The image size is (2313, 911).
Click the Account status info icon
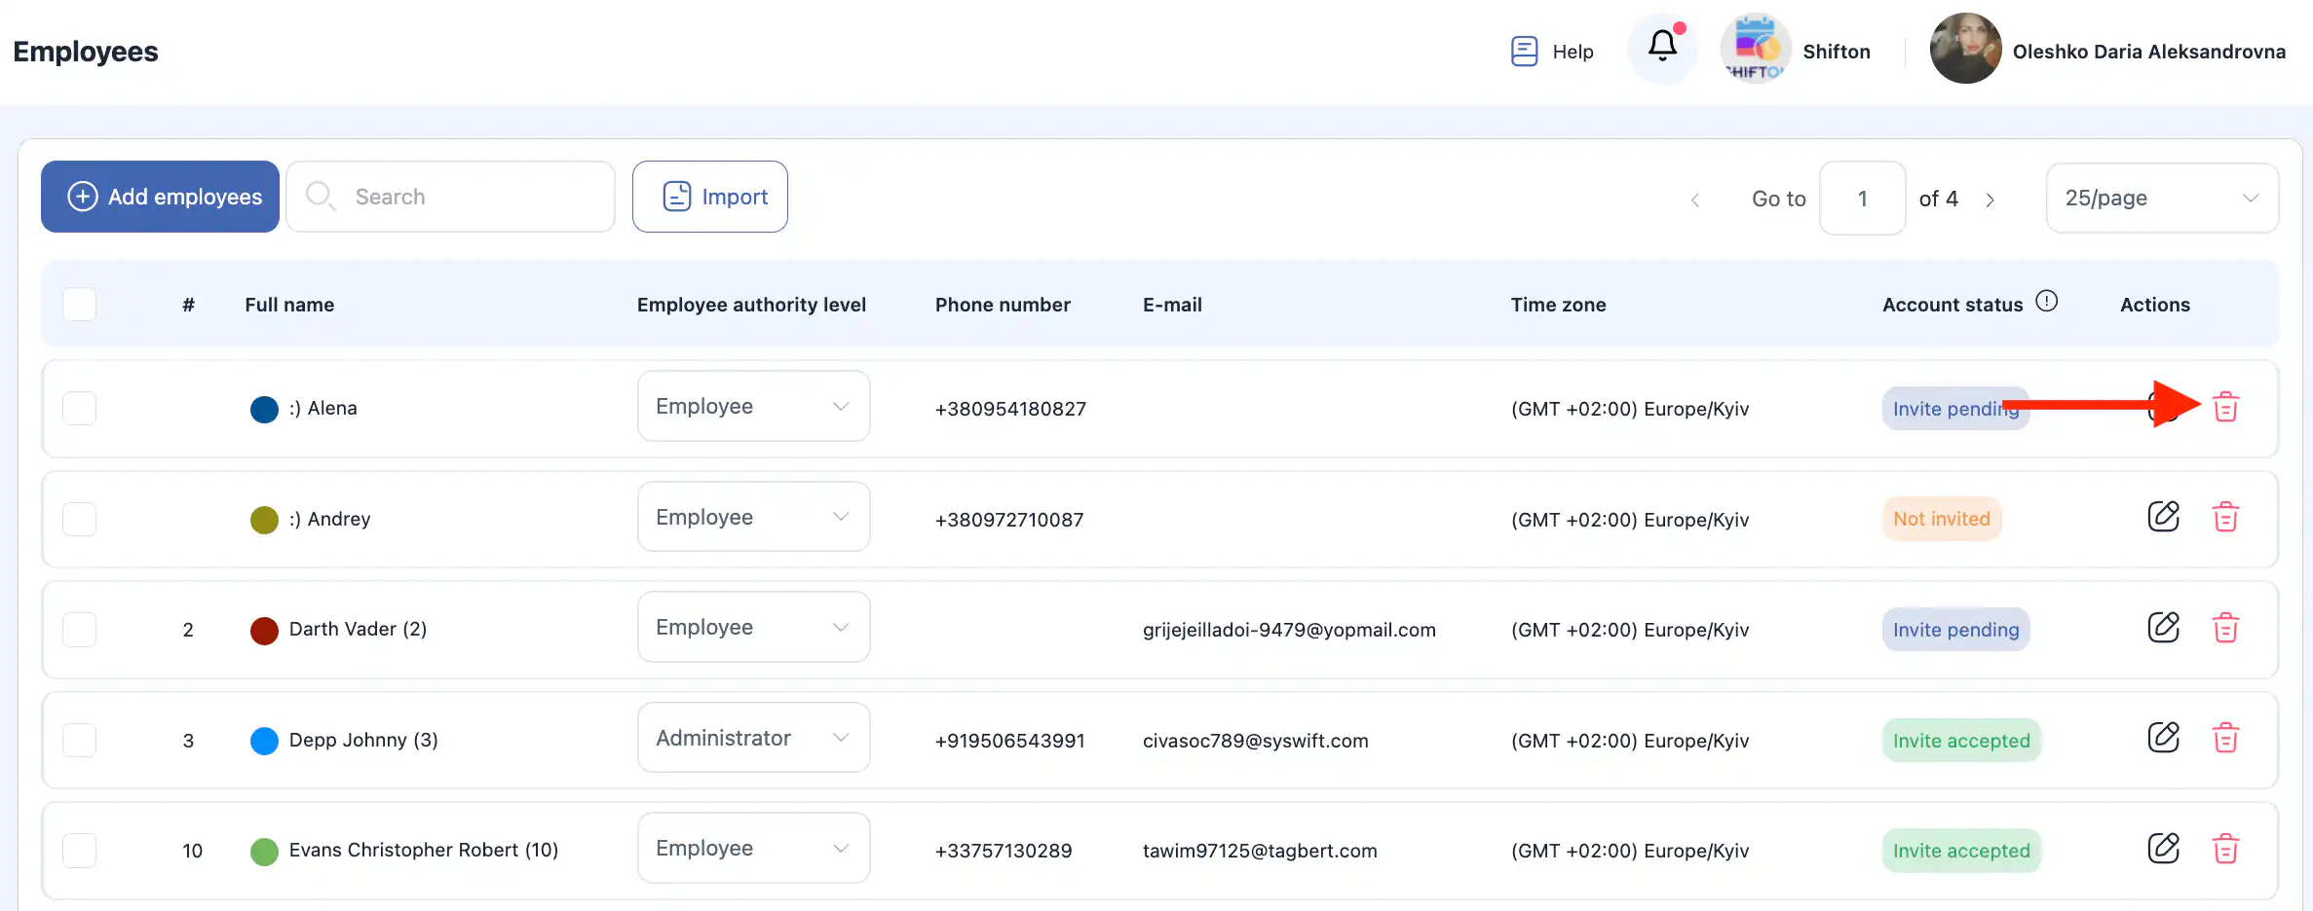pos(2047,302)
